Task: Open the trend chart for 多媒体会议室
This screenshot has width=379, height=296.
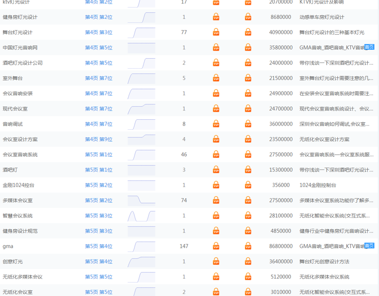Action: 141,200
